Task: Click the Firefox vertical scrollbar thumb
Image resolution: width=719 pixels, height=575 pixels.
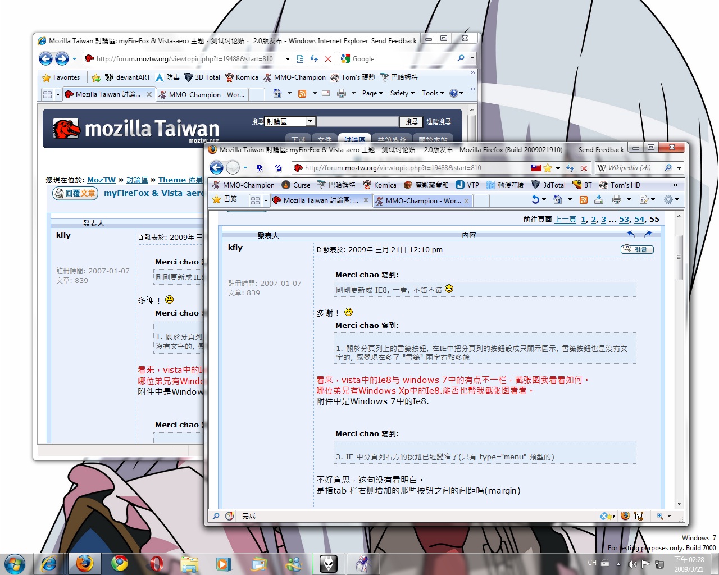Action: pos(679,257)
